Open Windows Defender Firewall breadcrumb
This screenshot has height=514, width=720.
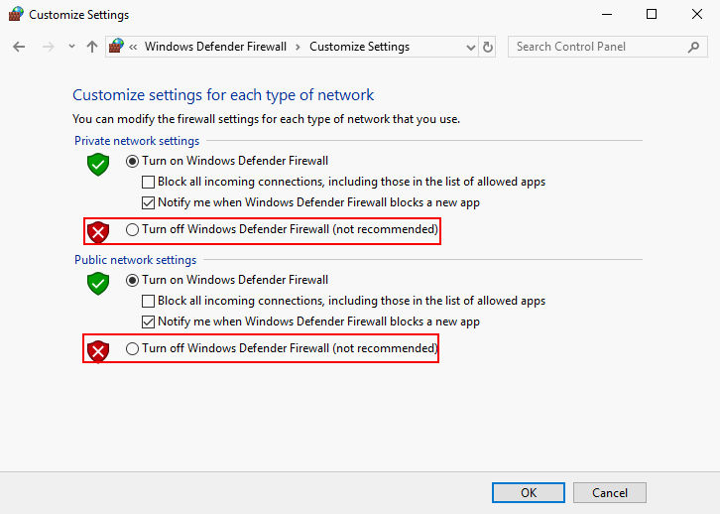tap(215, 47)
